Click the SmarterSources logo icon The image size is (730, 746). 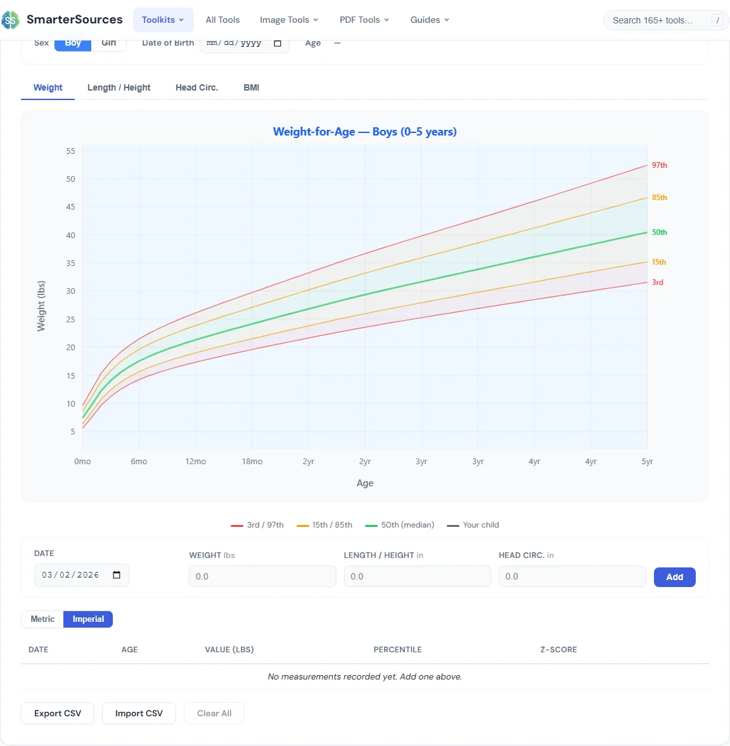10,20
